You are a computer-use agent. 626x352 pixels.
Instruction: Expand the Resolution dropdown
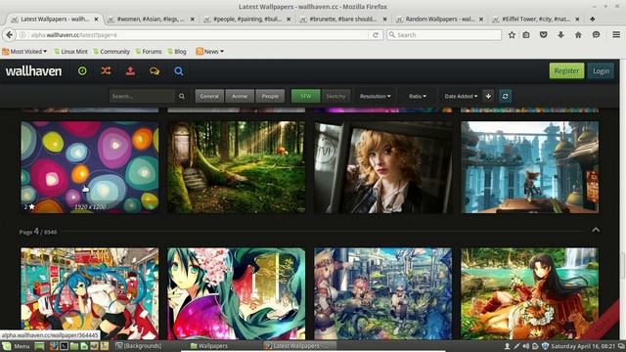(375, 96)
